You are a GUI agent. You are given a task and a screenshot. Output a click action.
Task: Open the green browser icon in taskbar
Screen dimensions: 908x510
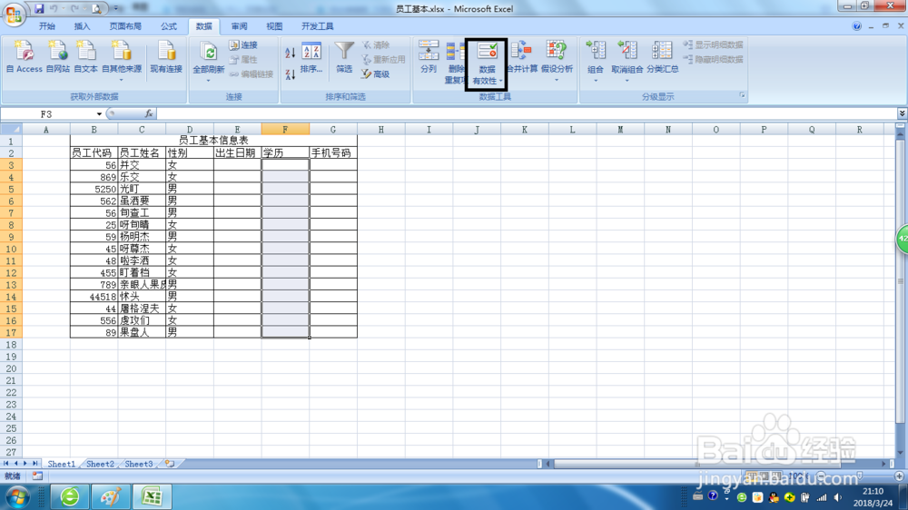(70, 496)
